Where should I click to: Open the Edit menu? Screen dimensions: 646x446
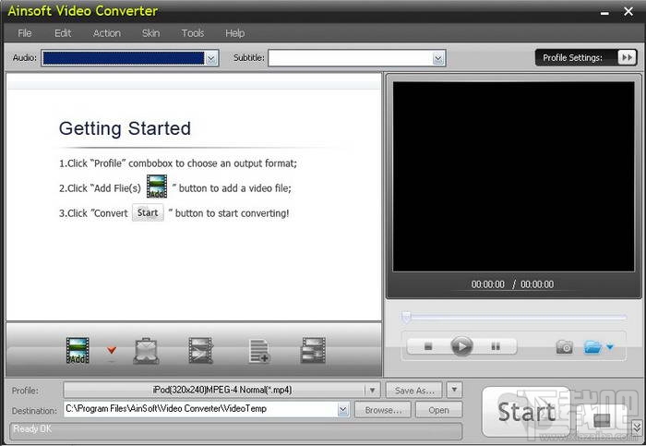63,33
